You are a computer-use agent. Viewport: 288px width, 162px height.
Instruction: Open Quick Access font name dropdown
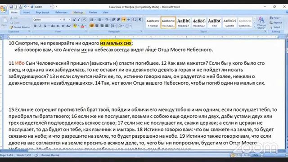(x=51, y=7)
